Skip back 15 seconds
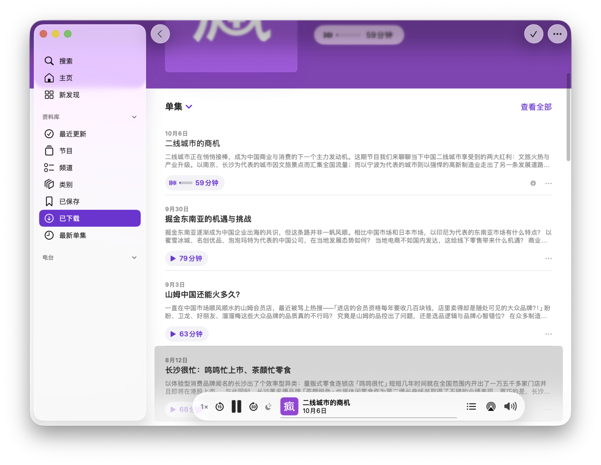Viewport: 601px width, 465px height. click(220, 406)
